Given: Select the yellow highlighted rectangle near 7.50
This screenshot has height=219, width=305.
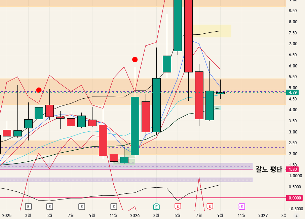Looking at the screenshot, I should [x=212, y=31].
